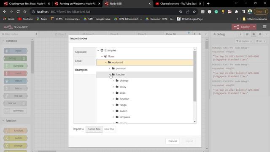
Task: Switch to Clipboard import tab
Action: (84, 52)
